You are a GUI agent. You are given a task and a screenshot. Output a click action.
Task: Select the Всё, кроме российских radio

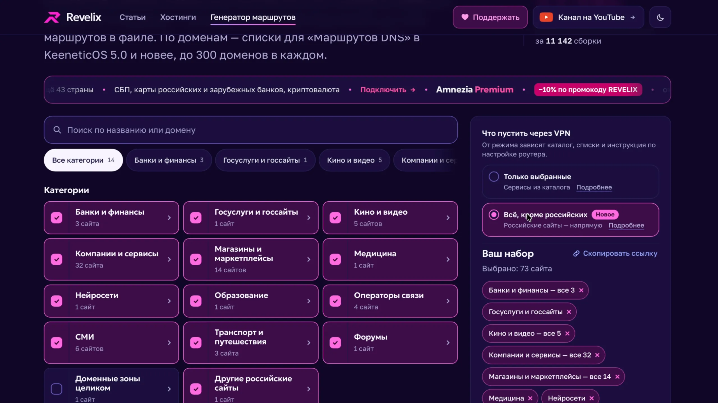[x=494, y=215]
